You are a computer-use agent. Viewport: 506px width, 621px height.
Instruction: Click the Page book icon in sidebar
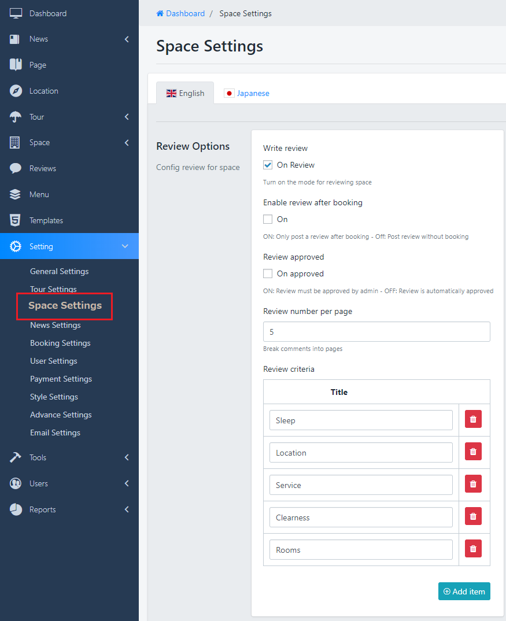point(16,65)
